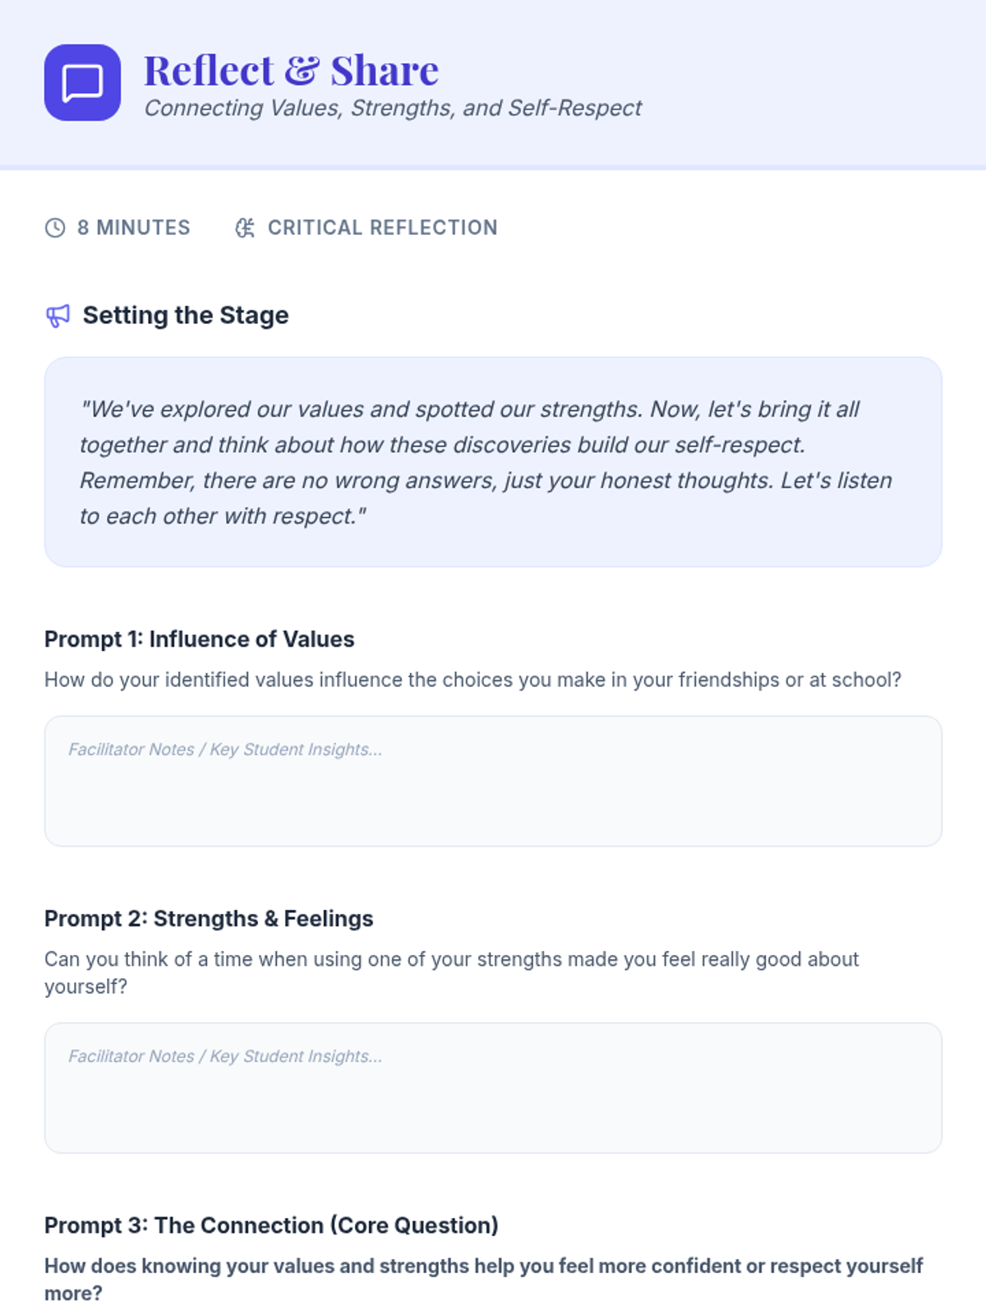Click the clock icon beside 8 Minutes
986x1315 pixels.
click(x=55, y=228)
